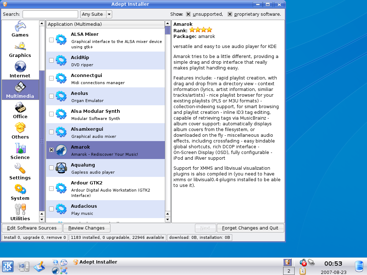The height and width of the screenshot is (275, 367).
Task: Click the Search input field
Action: (x=50, y=14)
